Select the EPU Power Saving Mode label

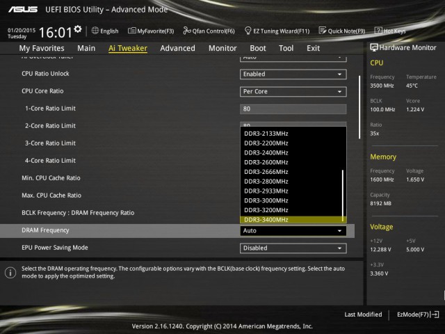click(55, 248)
